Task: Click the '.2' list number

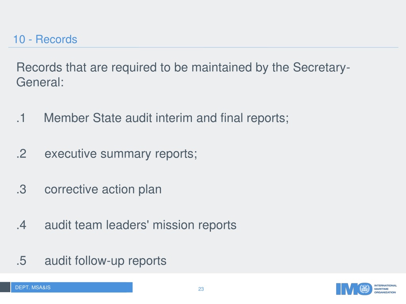Action: point(21,154)
